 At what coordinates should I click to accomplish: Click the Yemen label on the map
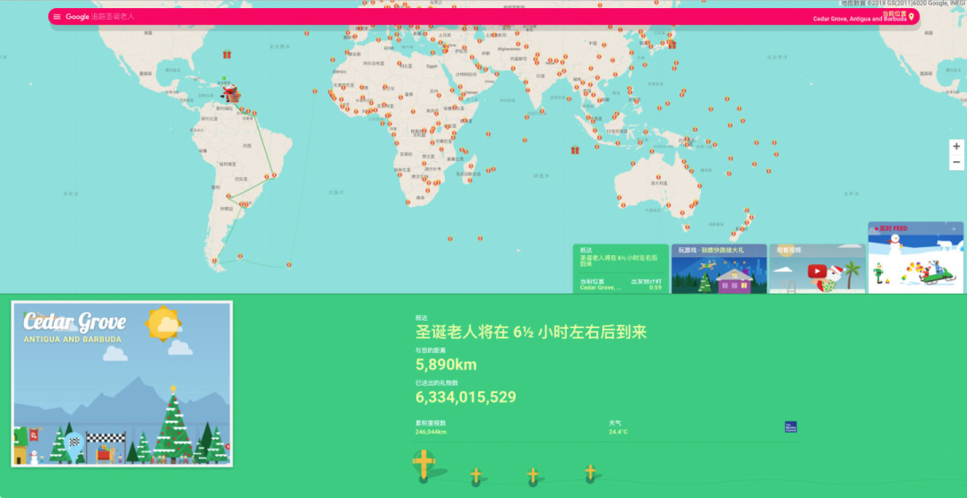[x=472, y=92]
